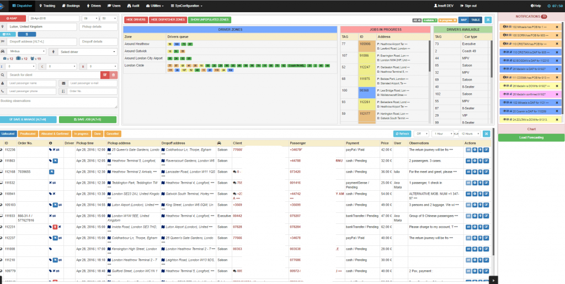565x284 pixels.
Task: Toggle the 'Available: 7' driver filter badge
Action: click(x=430, y=20)
